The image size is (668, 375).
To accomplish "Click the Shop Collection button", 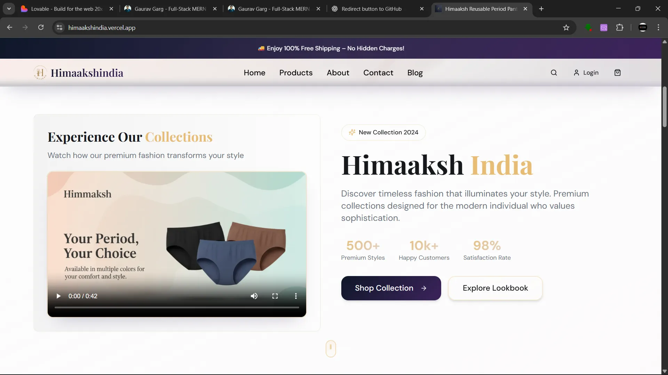I will (391, 288).
